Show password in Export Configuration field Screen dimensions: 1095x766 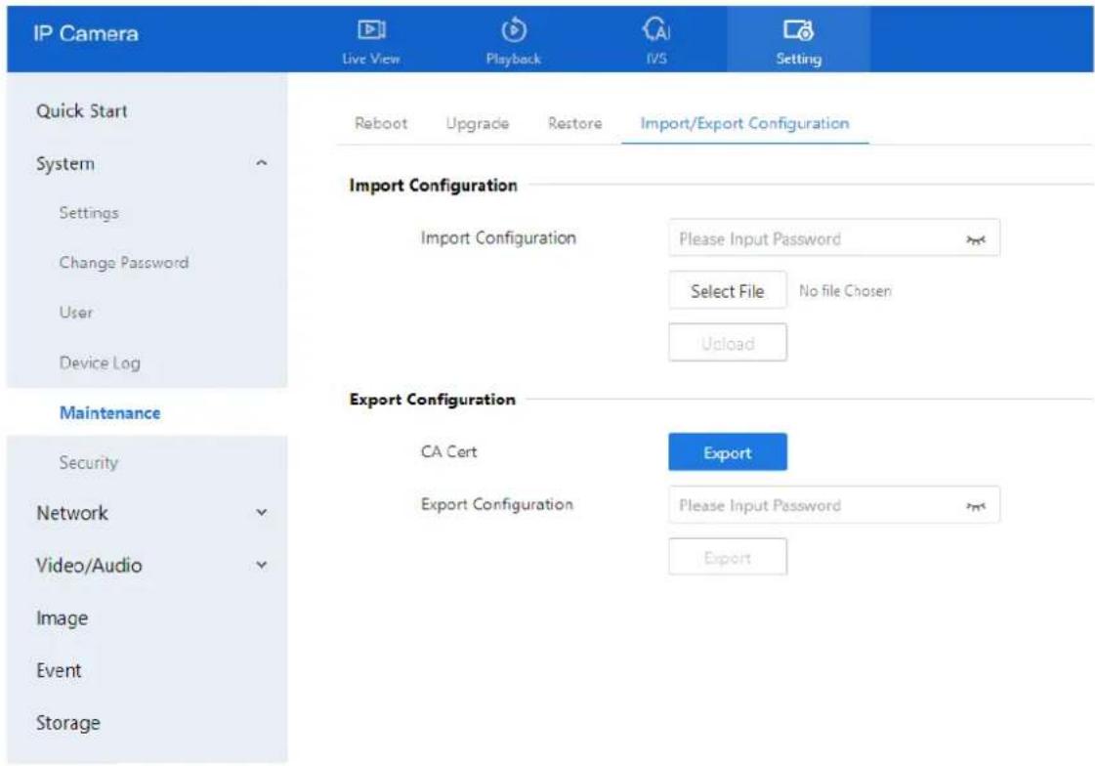pos(976,506)
